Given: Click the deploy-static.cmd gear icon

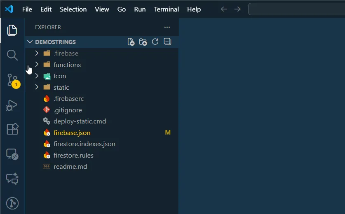Looking at the screenshot, I should pyautogui.click(x=47, y=121).
